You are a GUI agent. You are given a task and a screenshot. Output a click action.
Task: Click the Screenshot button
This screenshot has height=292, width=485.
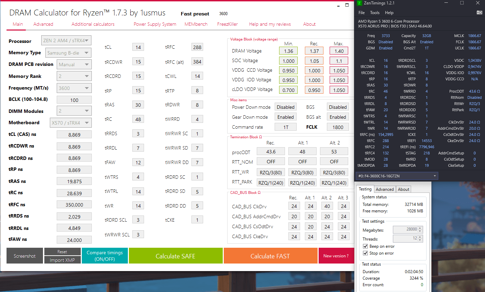click(25, 256)
